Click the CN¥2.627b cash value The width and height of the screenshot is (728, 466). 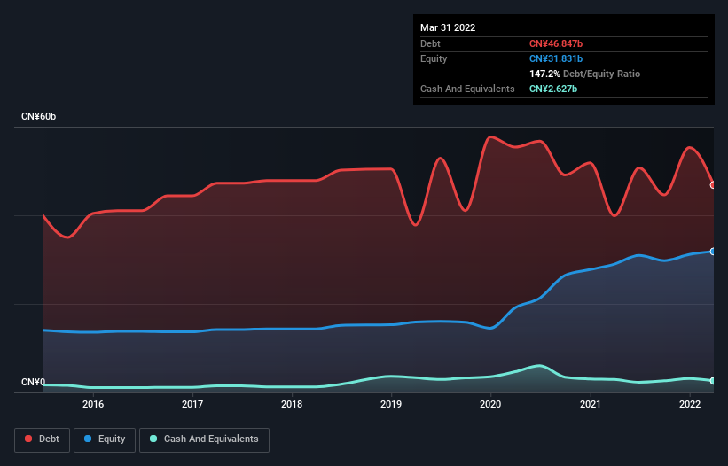[553, 89]
